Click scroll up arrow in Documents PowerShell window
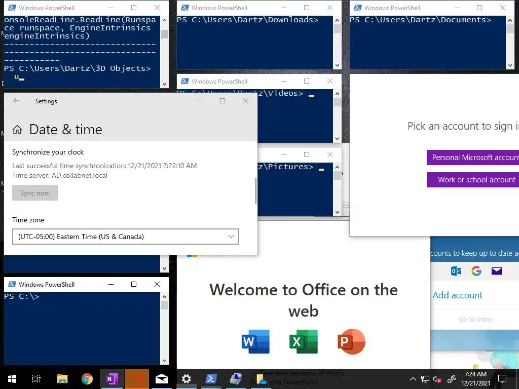 click(x=510, y=20)
